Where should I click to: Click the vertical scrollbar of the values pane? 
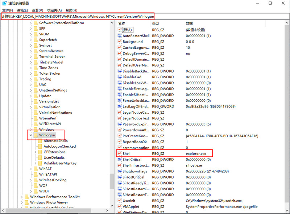[287, 108]
